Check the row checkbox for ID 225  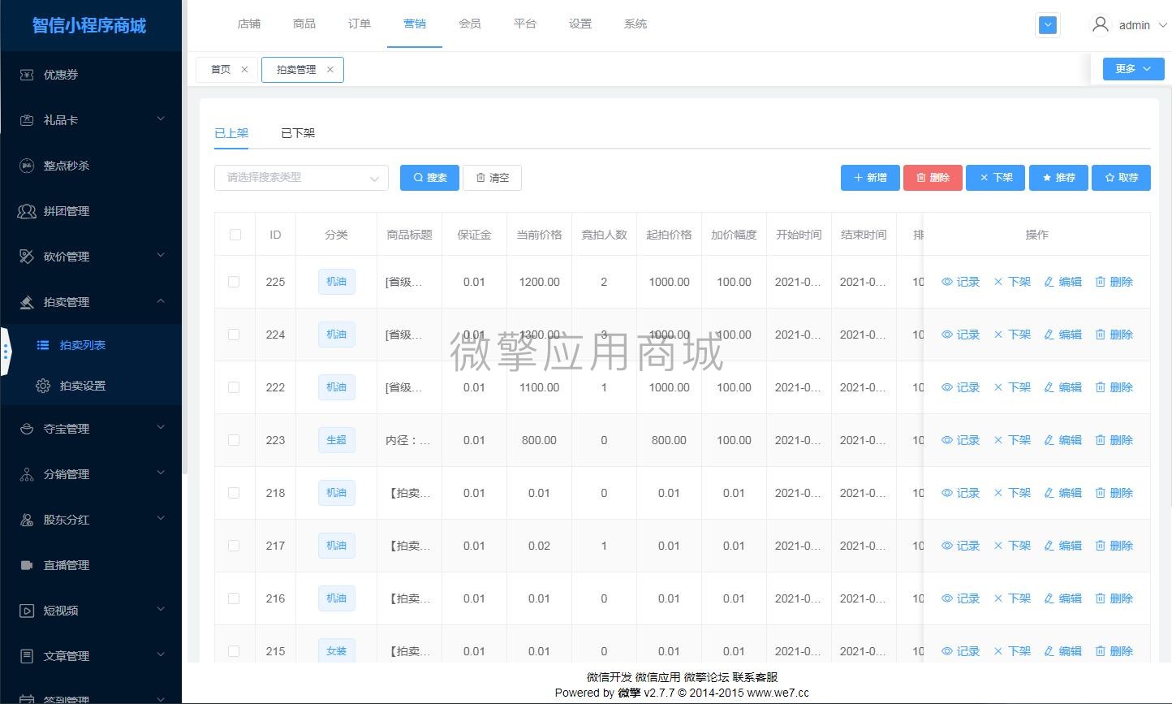point(234,282)
